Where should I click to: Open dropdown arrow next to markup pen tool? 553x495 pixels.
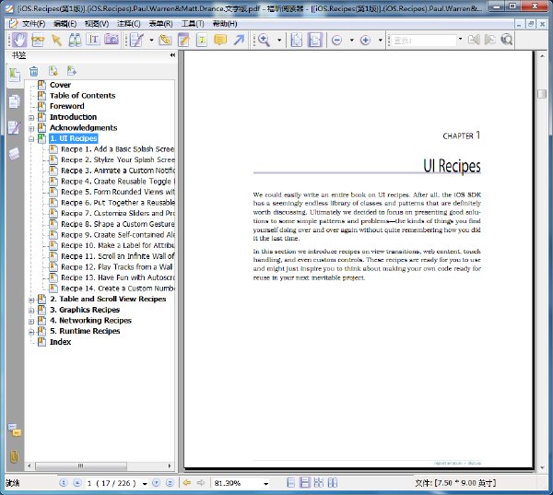(x=151, y=41)
